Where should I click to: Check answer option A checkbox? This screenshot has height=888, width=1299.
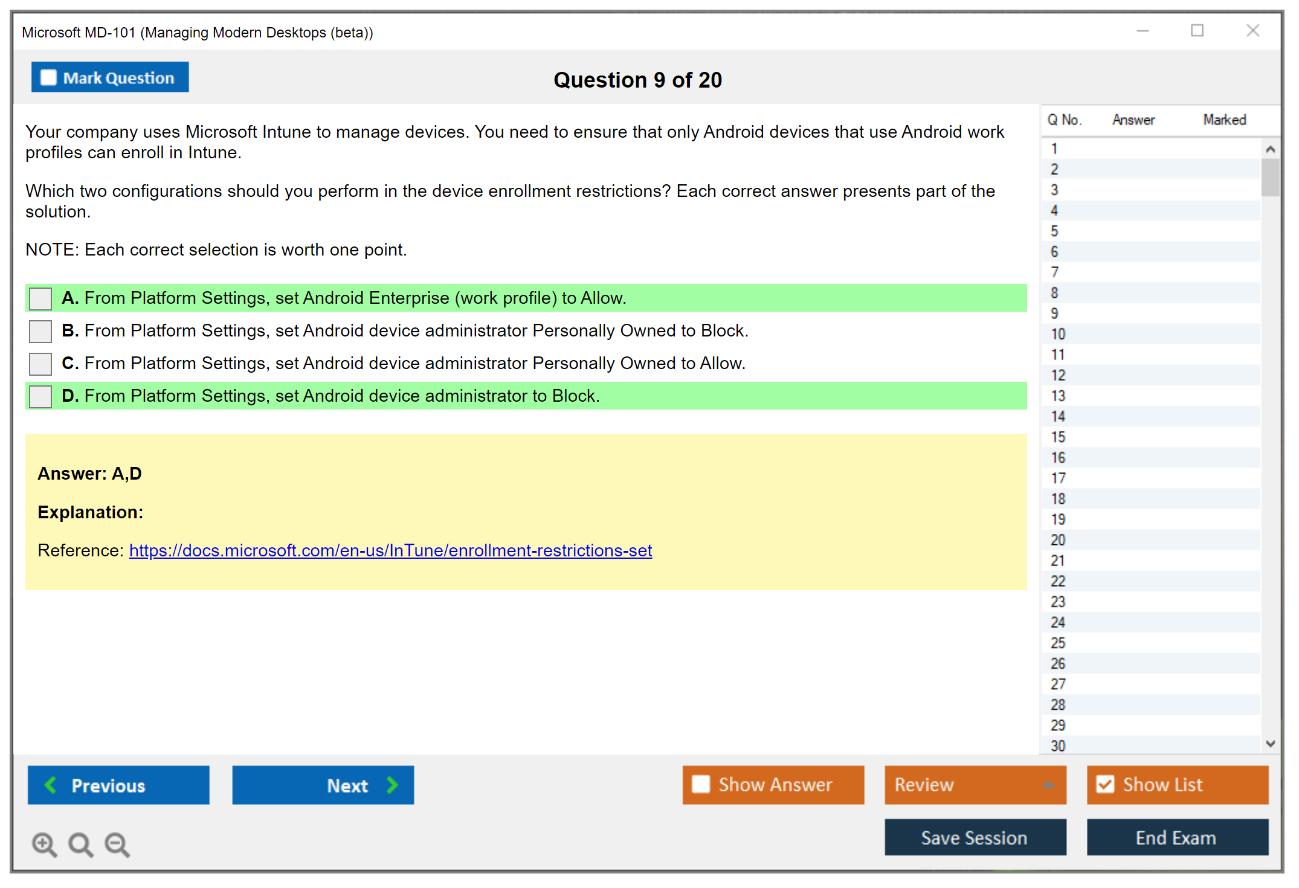40,298
